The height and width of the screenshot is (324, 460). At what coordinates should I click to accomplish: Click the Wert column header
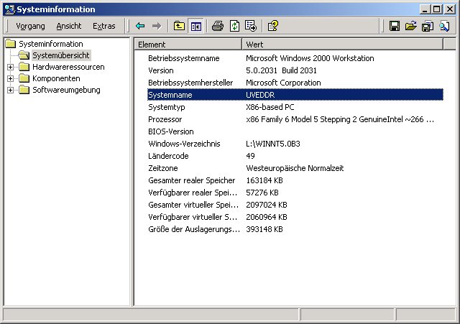(345, 45)
